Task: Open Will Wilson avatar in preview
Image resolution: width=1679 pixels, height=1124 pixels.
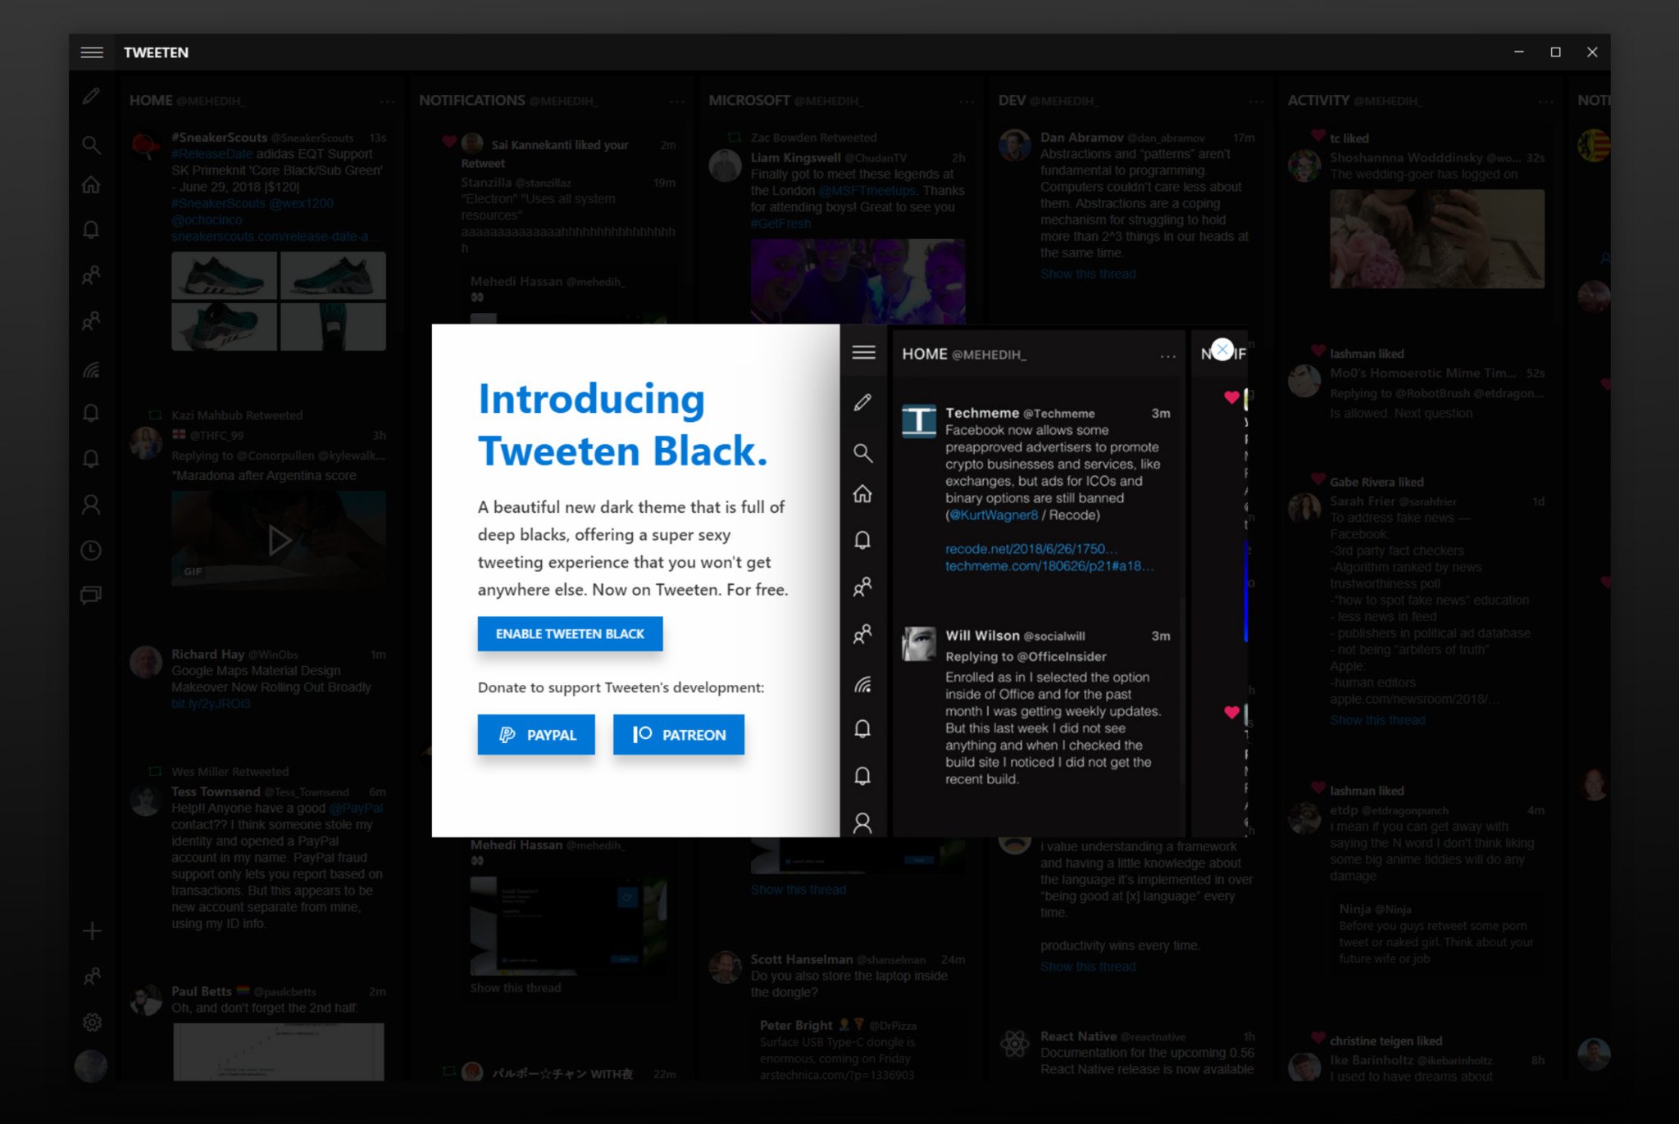Action: click(919, 644)
